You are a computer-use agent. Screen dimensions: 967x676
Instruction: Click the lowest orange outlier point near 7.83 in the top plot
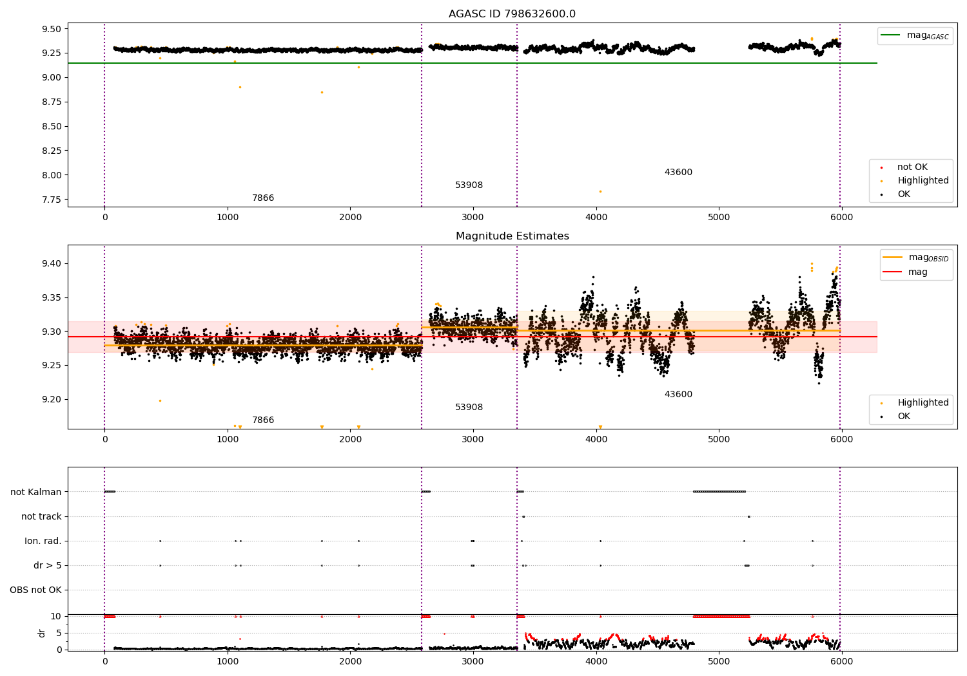point(600,191)
